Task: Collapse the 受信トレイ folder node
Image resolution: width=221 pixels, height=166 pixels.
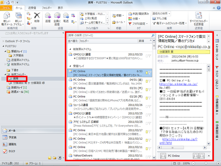Action: tap(5, 51)
